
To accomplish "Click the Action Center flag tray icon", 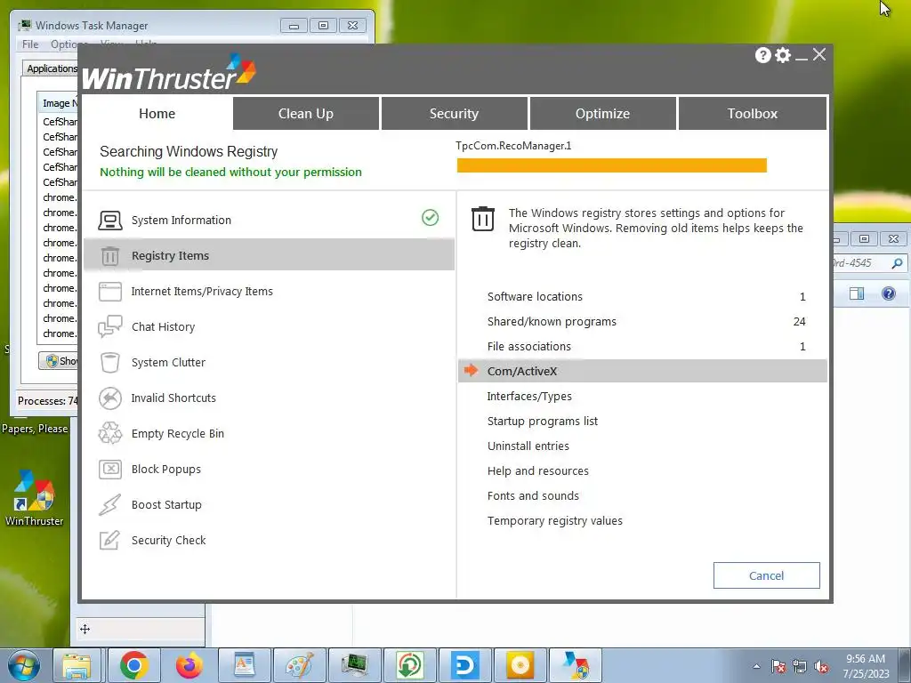I will coord(778,667).
